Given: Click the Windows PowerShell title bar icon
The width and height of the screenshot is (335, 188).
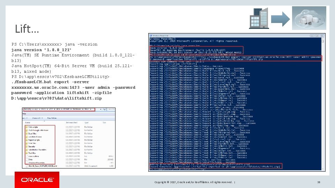Looking at the screenshot, I should click(x=151, y=36).
